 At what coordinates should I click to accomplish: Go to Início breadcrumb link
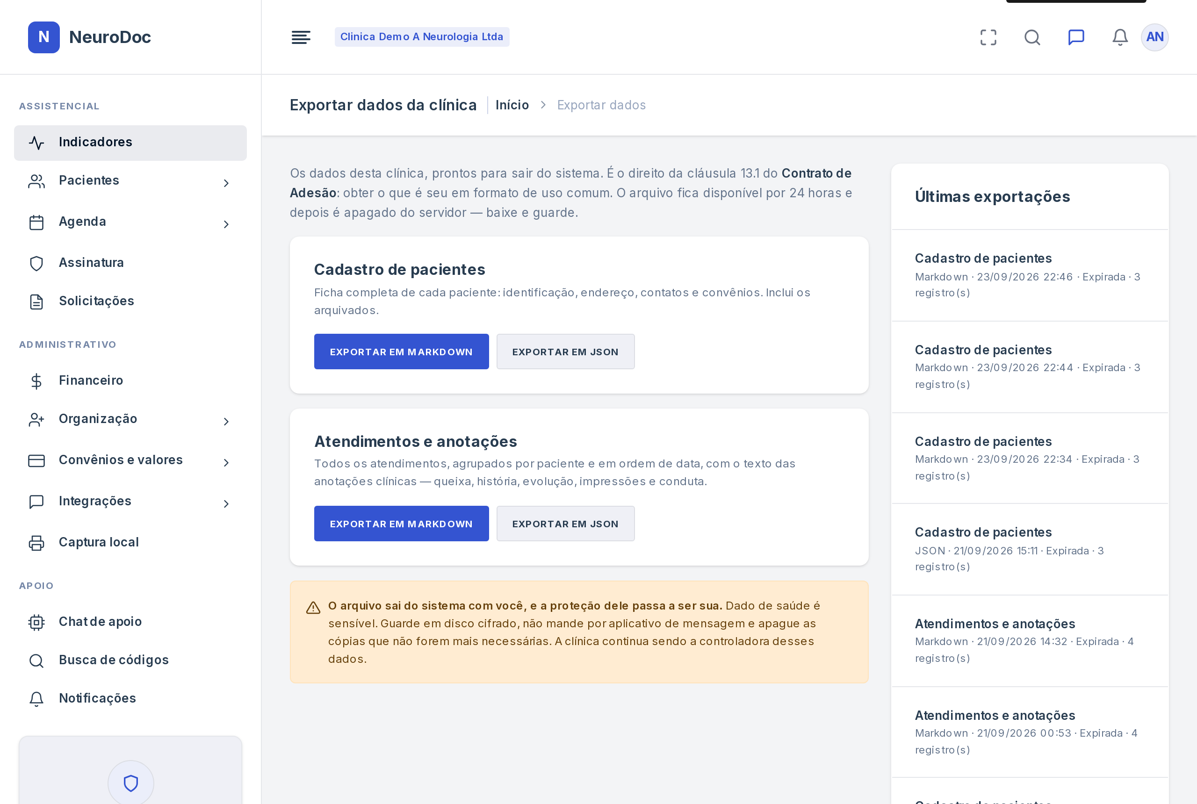click(x=512, y=105)
